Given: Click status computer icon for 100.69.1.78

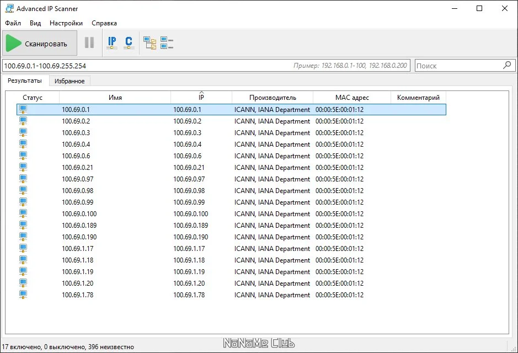Looking at the screenshot, I should (23, 294).
